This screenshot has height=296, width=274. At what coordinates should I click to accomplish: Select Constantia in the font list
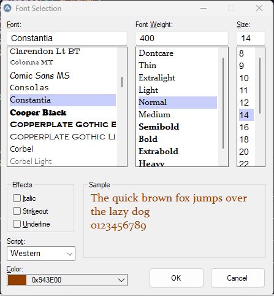pyautogui.click(x=63, y=100)
